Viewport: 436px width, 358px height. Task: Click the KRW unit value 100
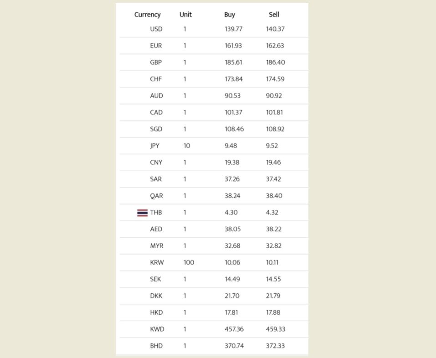click(189, 262)
